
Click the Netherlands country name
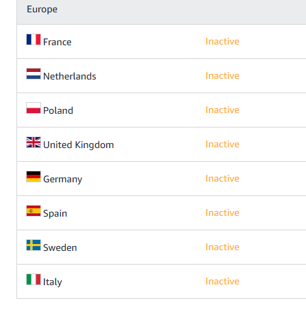[70, 76]
